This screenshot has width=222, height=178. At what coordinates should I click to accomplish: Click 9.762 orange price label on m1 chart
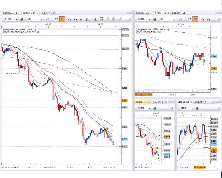(x=213, y=69)
